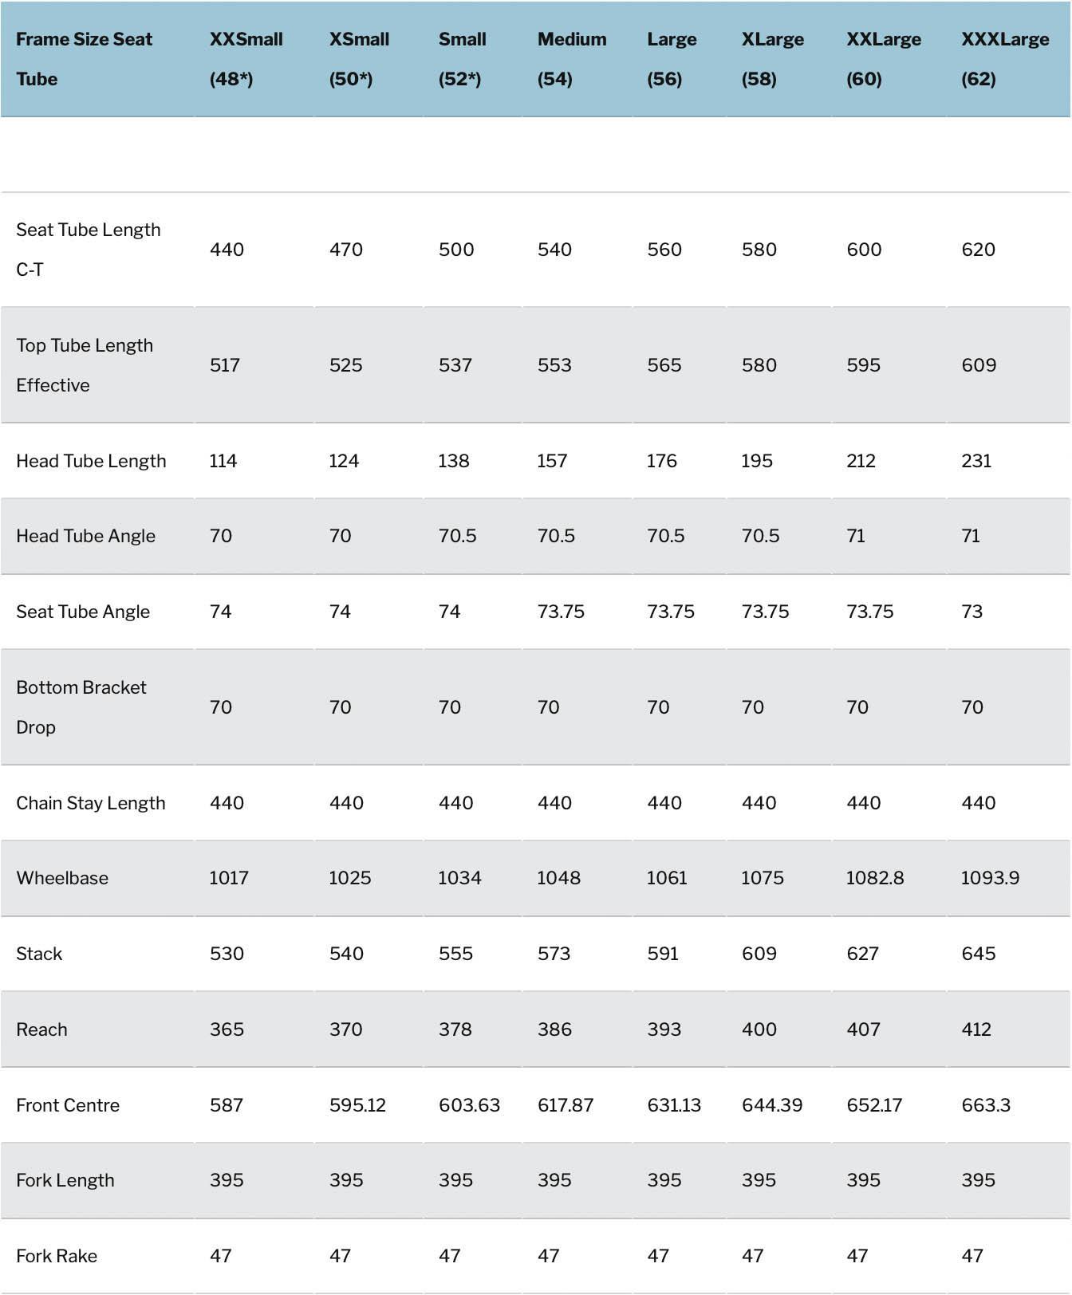The width and height of the screenshot is (1072, 1295).
Task: Select the Fork Rake row label
Action: pos(57,1256)
